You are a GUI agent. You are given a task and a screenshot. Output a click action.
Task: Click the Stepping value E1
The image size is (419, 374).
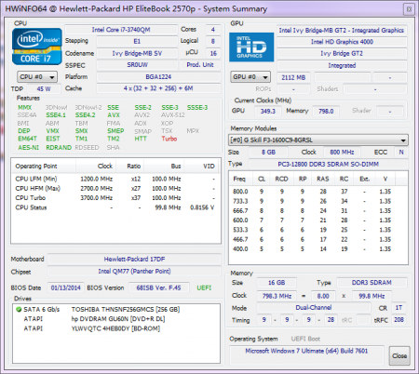137,41
